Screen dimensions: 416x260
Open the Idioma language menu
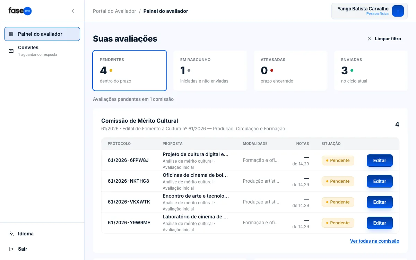[x=42, y=234]
